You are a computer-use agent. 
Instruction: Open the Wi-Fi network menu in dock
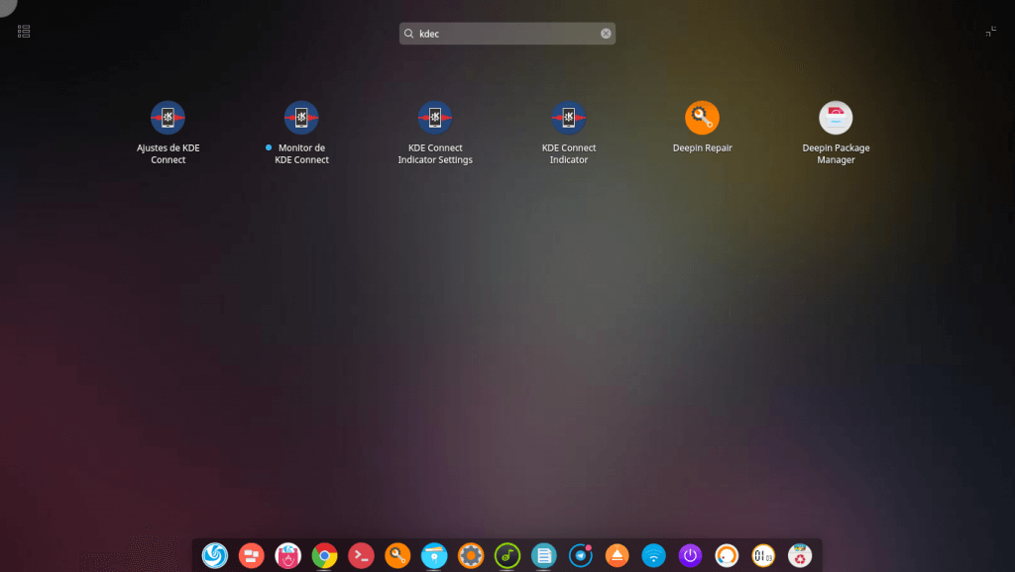tap(653, 555)
